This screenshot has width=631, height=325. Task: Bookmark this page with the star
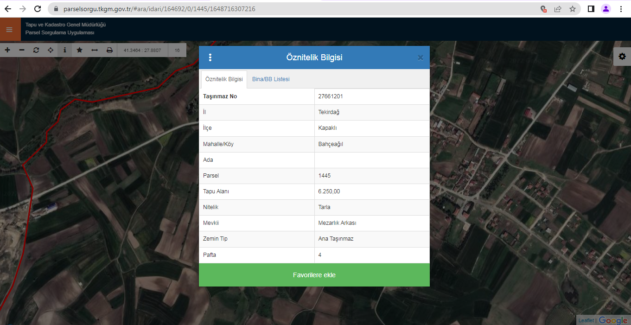coord(573,9)
